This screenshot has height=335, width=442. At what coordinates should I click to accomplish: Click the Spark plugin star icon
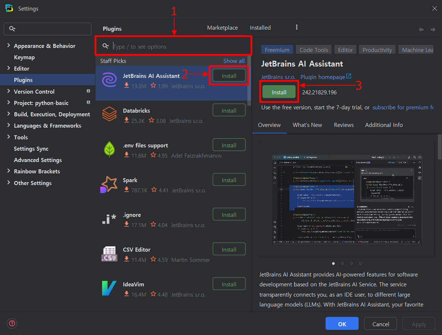(x=109, y=184)
